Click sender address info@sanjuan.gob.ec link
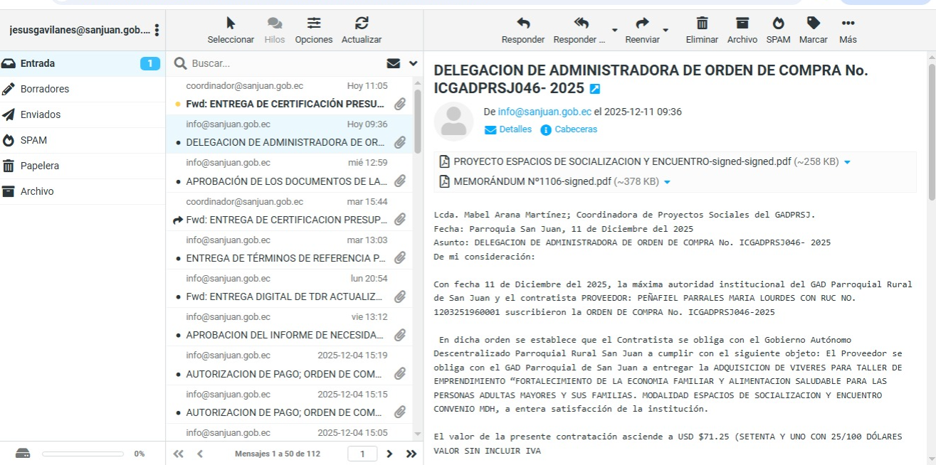Image resolution: width=936 pixels, height=465 pixels. click(x=545, y=112)
